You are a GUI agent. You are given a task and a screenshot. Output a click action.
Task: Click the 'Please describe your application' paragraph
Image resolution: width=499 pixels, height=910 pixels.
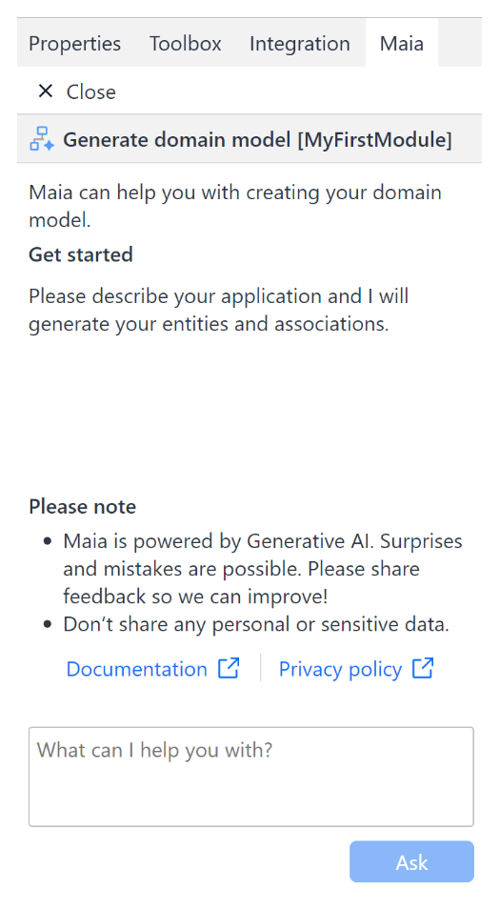(x=219, y=310)
